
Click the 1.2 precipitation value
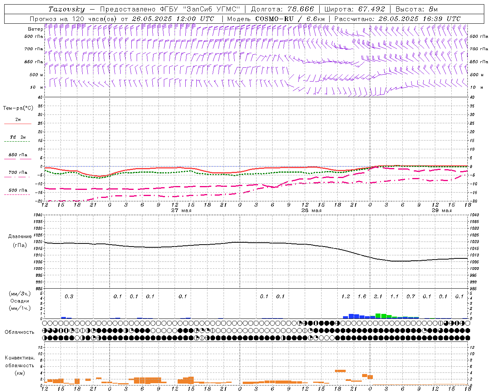[x=346, y=297]
